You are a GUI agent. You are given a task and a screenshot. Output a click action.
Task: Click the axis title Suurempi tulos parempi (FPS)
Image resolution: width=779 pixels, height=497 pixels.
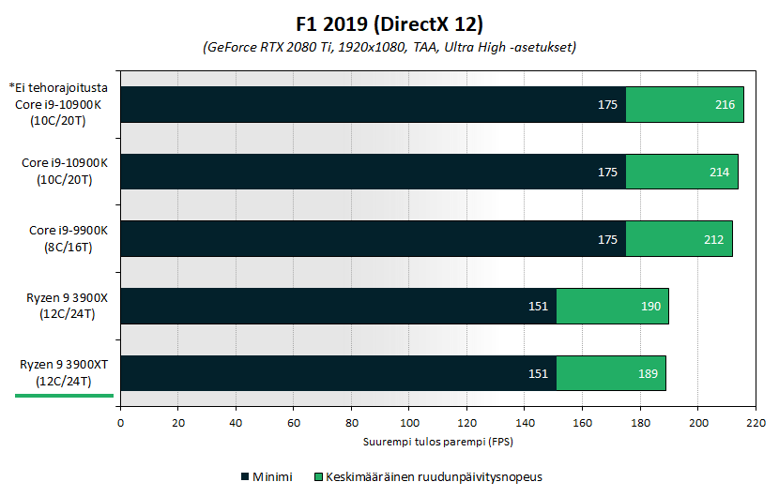click(437, 442)
